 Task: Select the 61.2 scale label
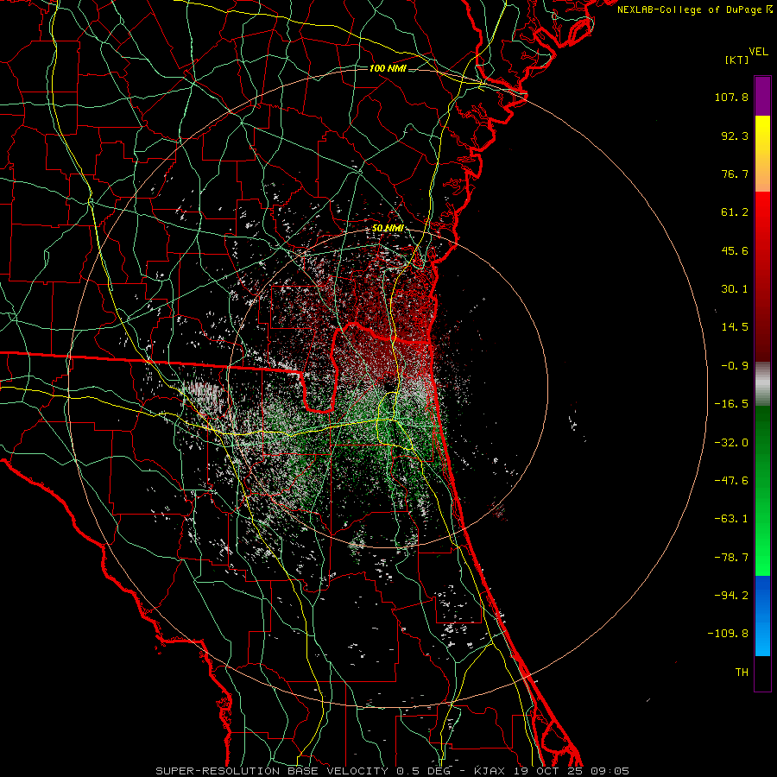[x=735, y=212]
